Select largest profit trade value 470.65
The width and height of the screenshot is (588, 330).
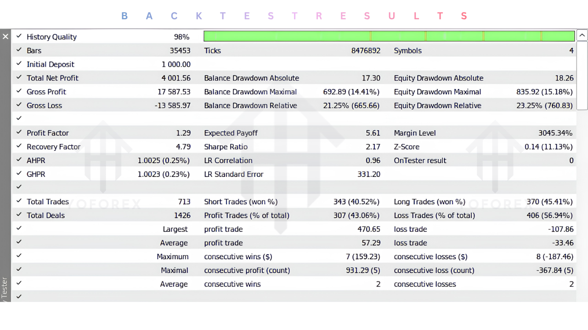click(369, 229)
